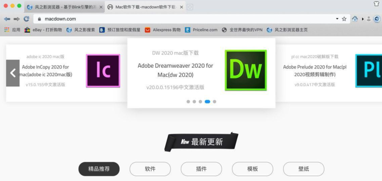Screen dimensions: 382x181
Task: Select the 模板 category pill
Action: click(252, 169)
